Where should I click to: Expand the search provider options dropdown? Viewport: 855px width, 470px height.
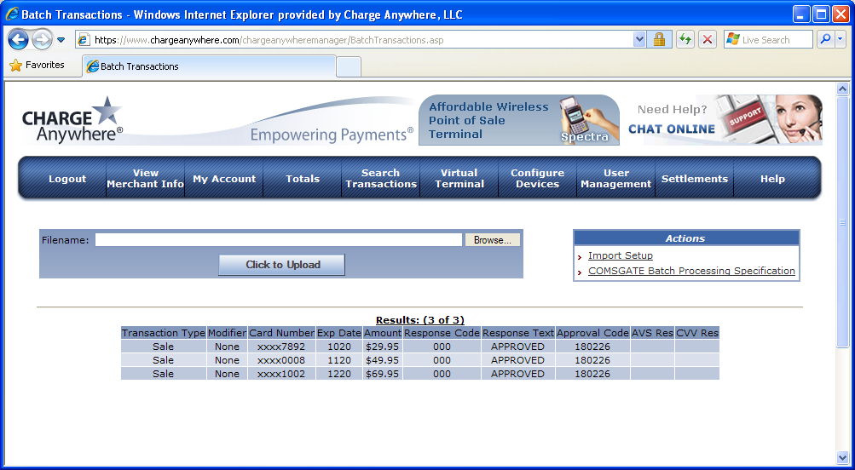pos(841,40)
